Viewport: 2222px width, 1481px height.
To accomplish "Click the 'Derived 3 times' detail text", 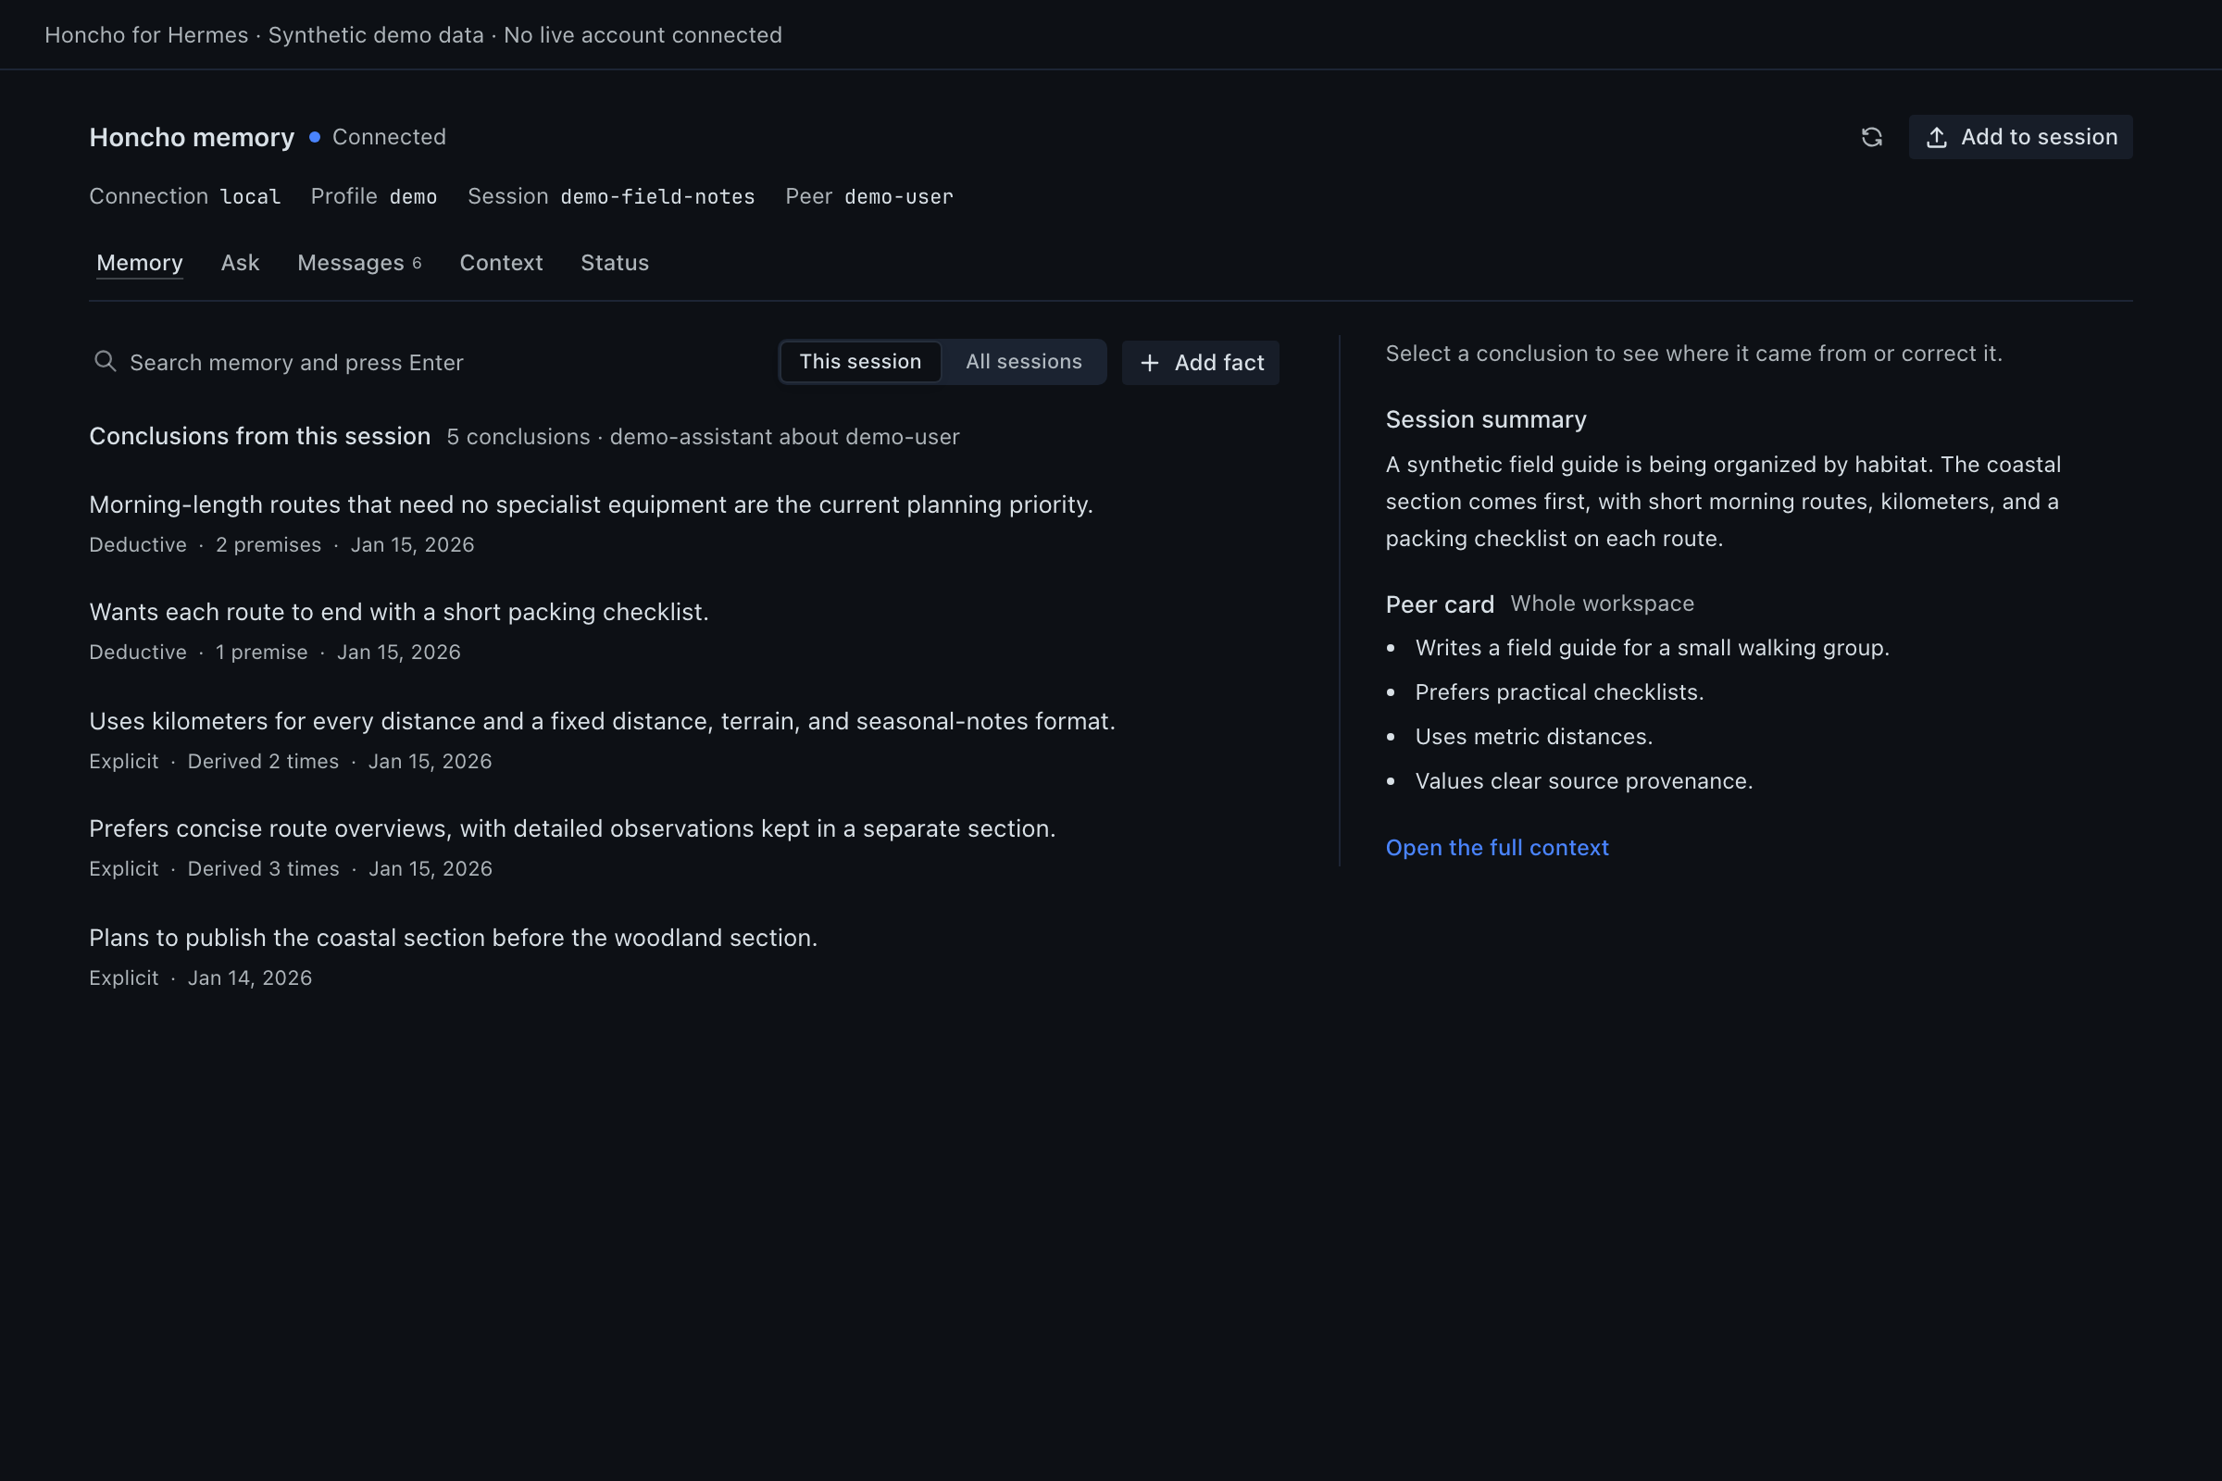I will click(263, 869).
